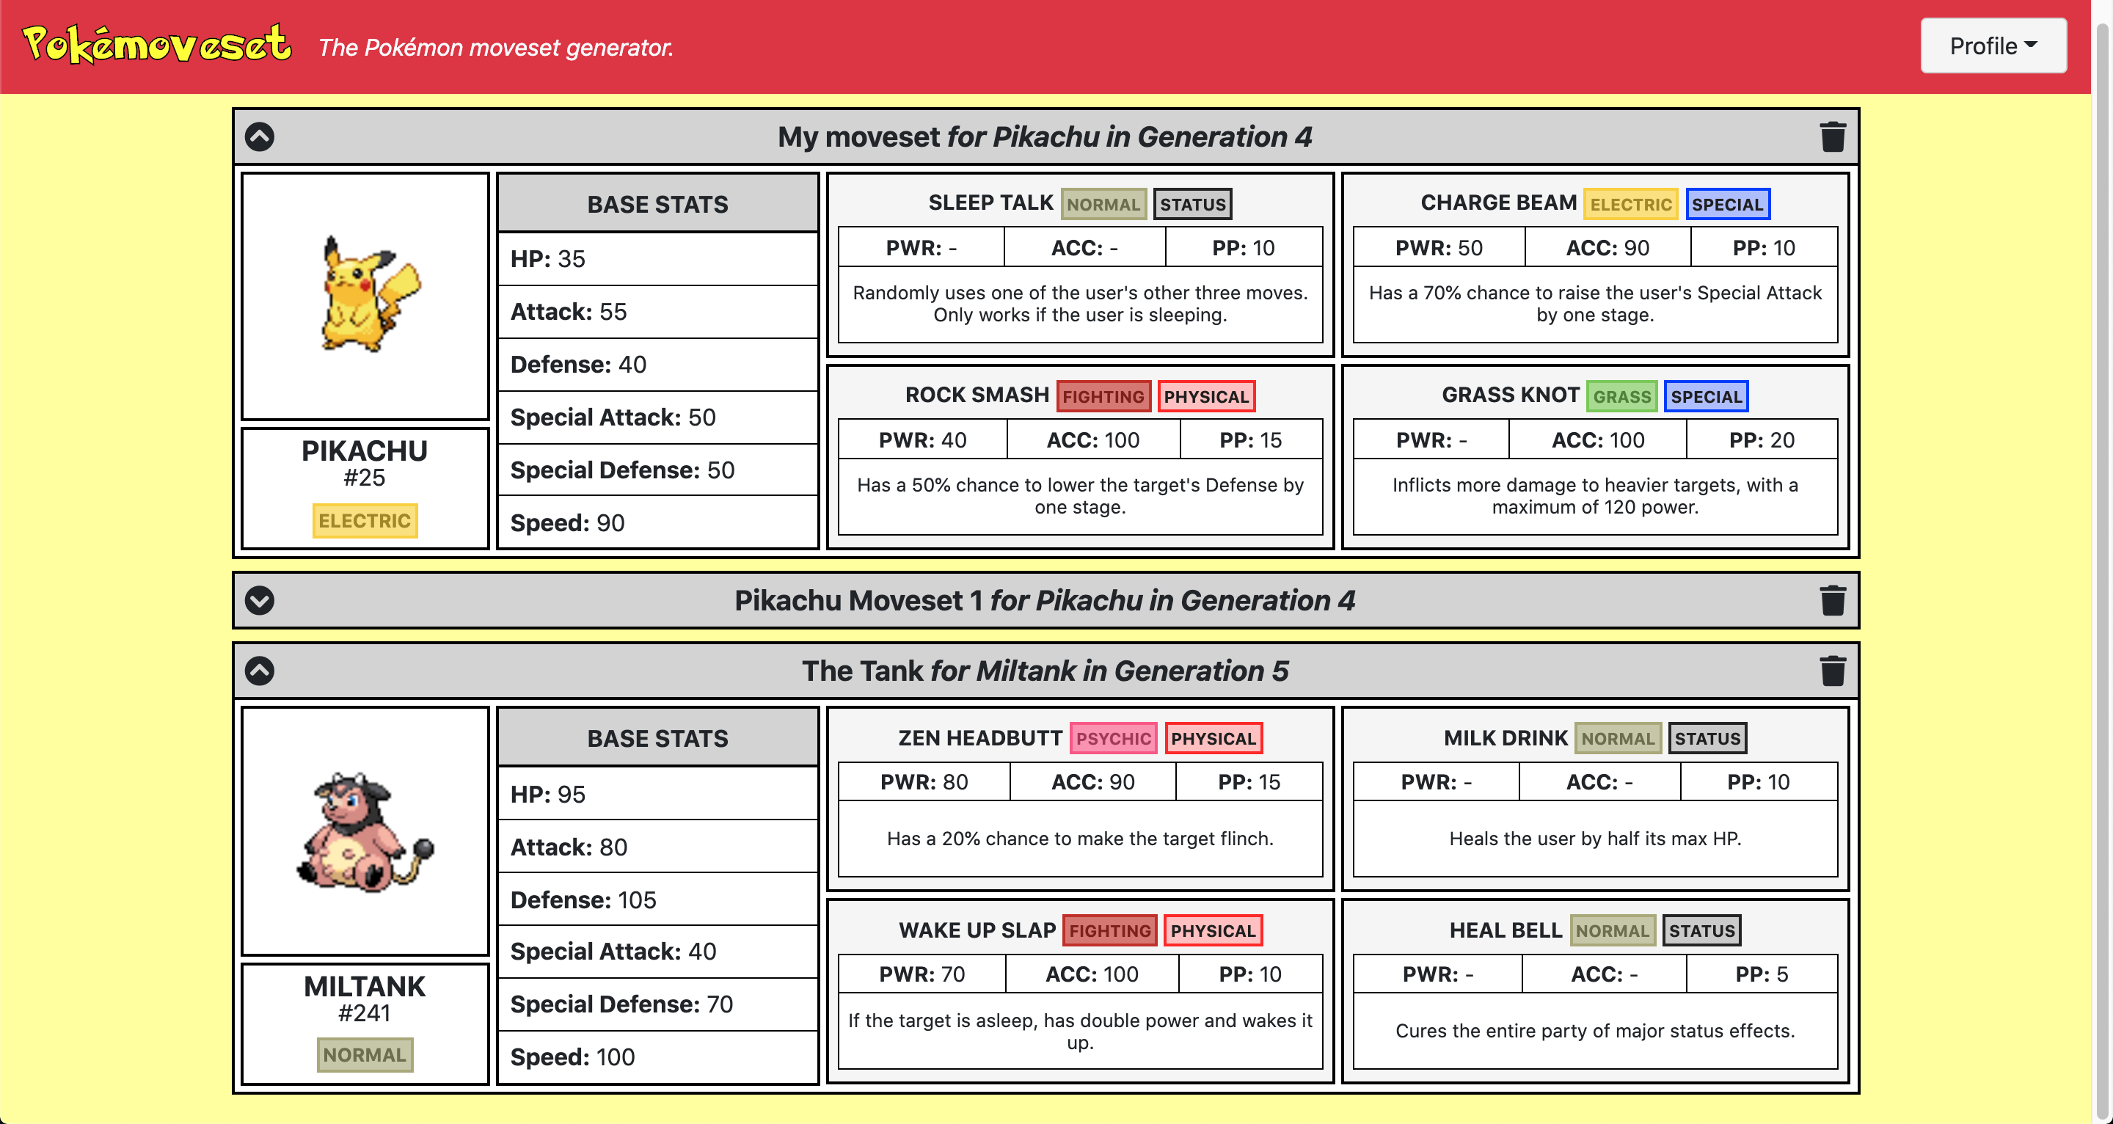Click the HEAL BELL move name
The width and height of the screenshot is (2113, 1124).
[x=1506, y=930]
